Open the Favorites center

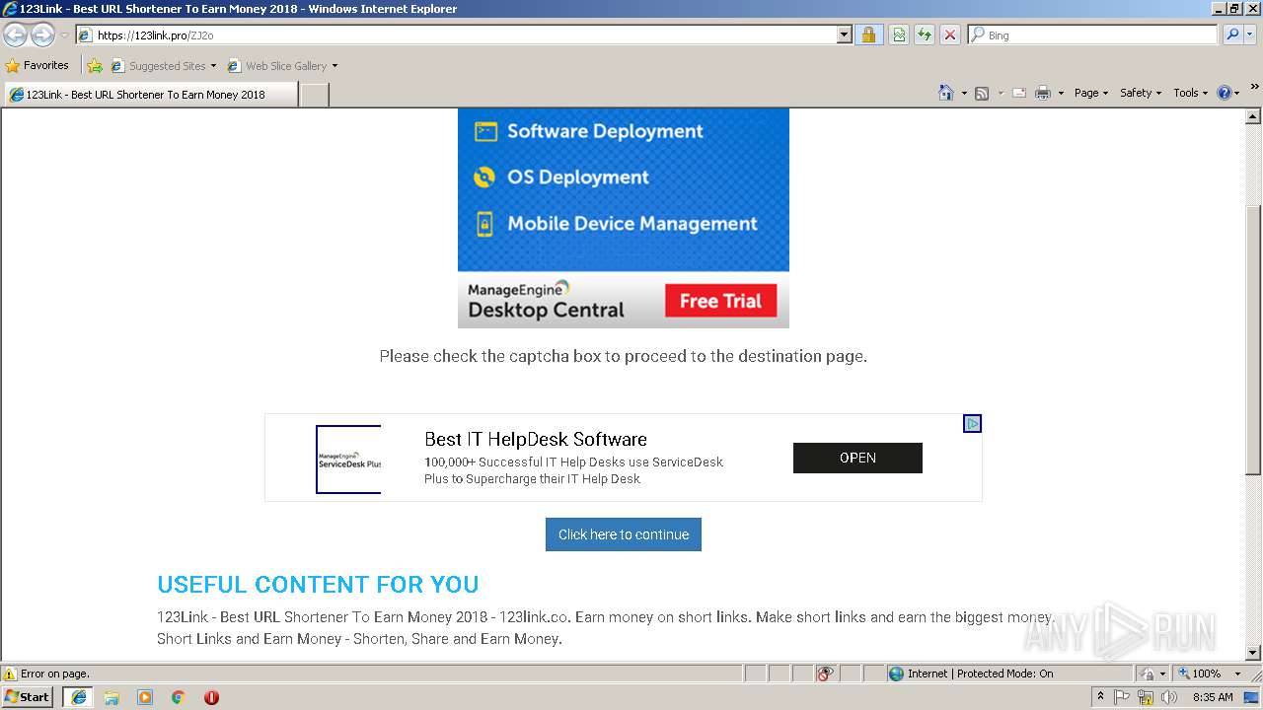(37, 66)
